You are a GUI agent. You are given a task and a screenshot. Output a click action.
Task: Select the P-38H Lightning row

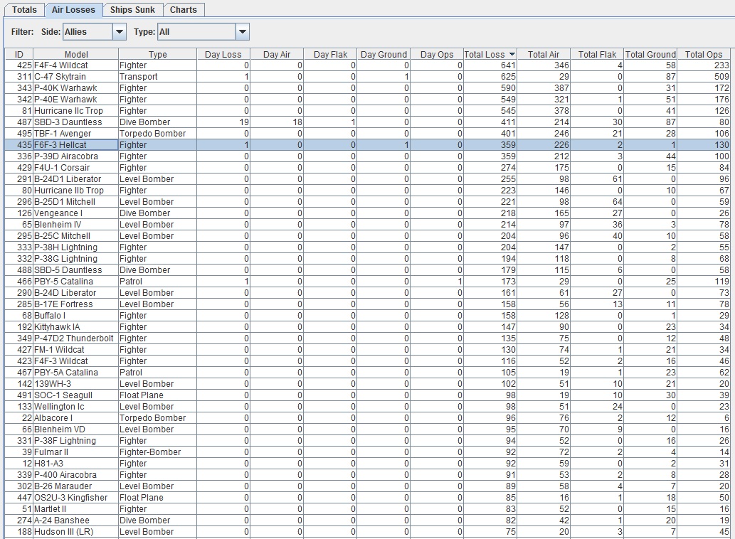(x=367, y=247)
